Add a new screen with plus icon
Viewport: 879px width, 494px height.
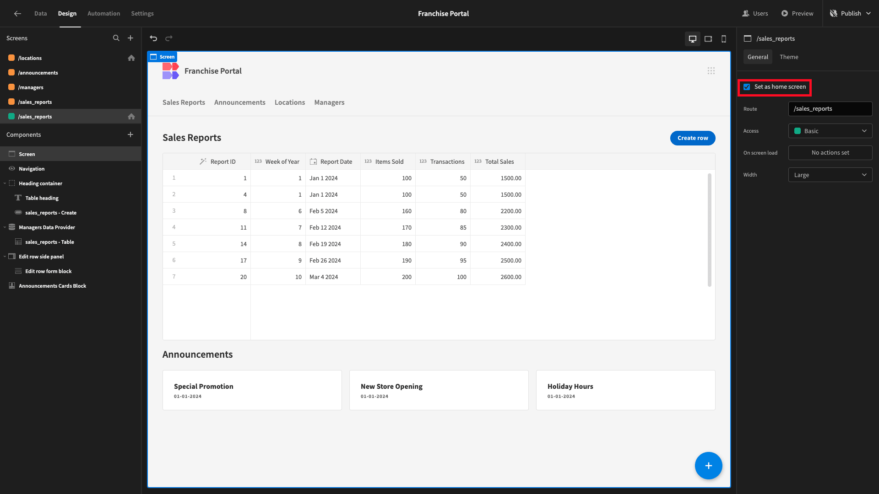[x=130, y=38]
